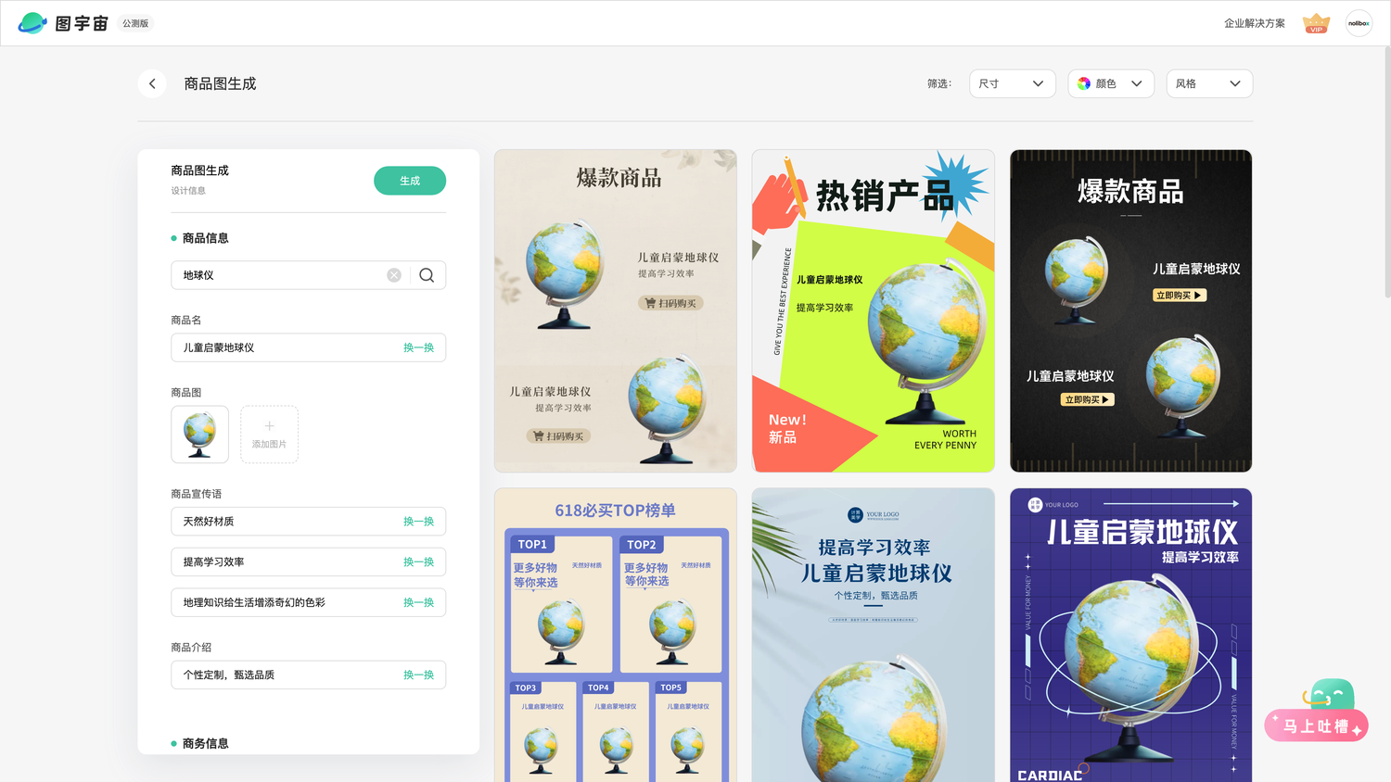This screenshot has width=1391, height=782.
Task: Edit the 提高学习效率 slogan field
Action: [x=308, y=562]
